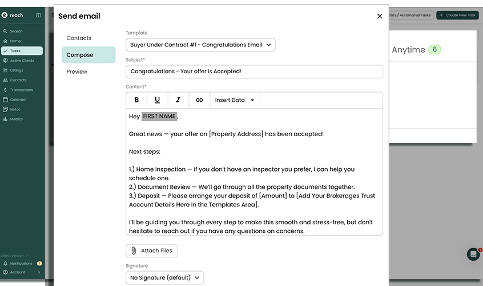Open the Insert Data dropdown
Viewport: 483px width, 286px height.
coord(235,100)
